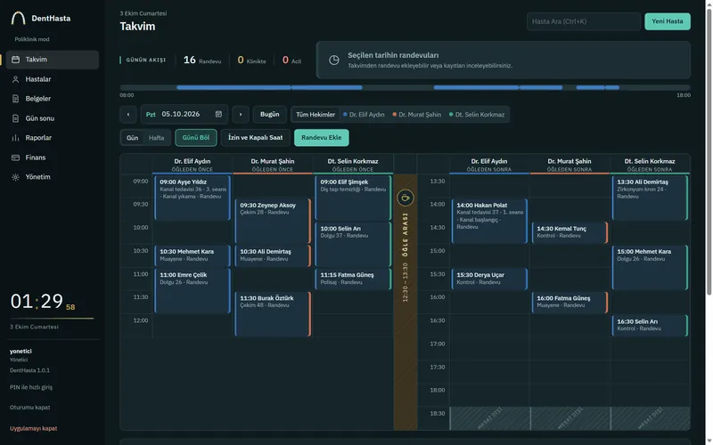Image resolution: width=713 pixels, height=445 pixels.
Task: Click Dr. Murat Şahin Öğleden Sonra column header
Action: [570, 165]
